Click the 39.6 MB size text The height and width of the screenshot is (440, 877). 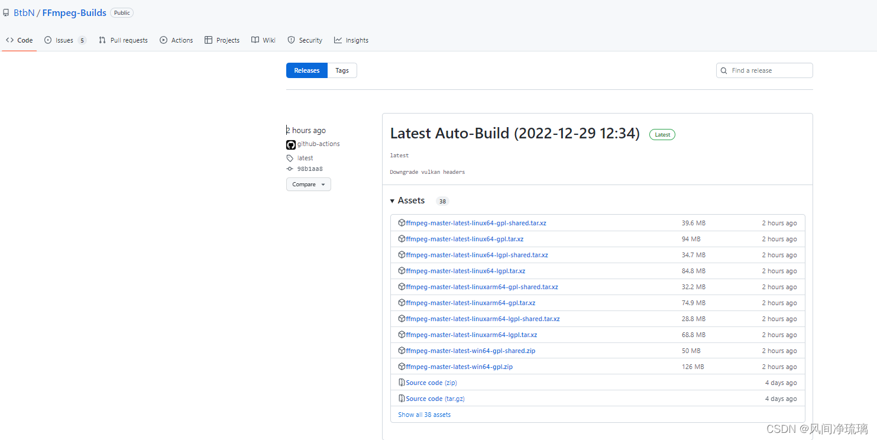click(x=693, y=223)
